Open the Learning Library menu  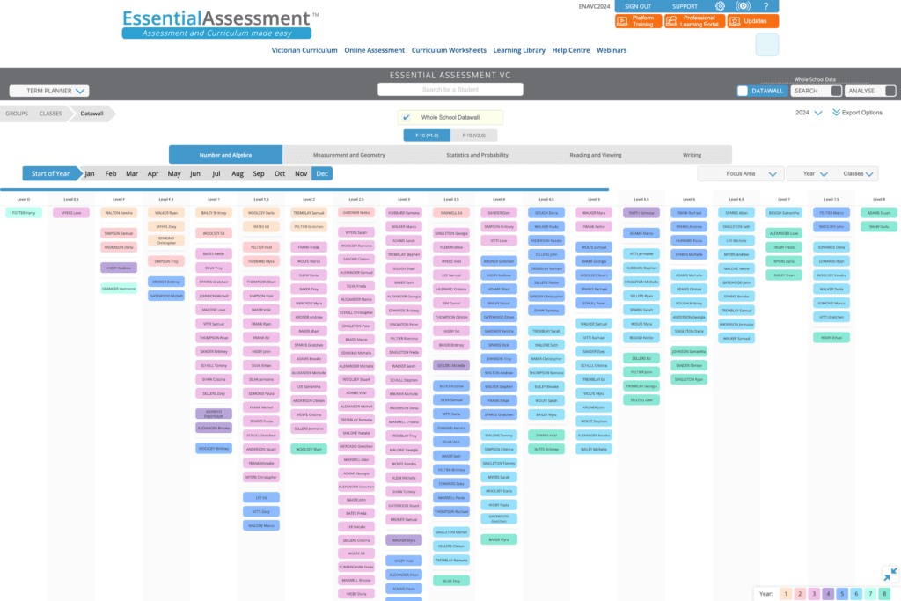(x=519, y=50)
